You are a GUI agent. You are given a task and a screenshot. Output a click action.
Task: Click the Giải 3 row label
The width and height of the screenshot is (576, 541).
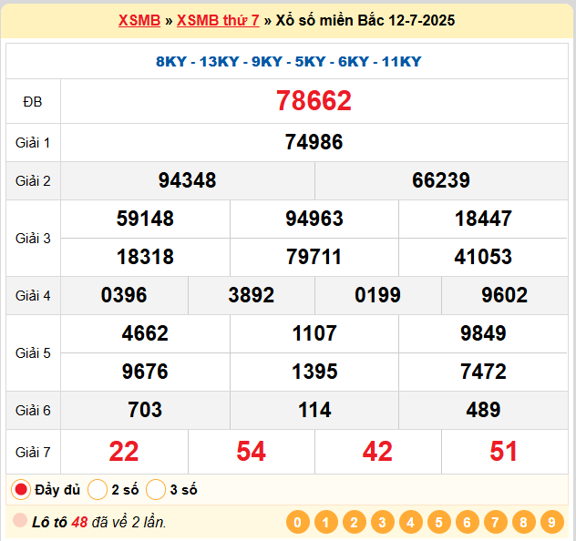33,239
